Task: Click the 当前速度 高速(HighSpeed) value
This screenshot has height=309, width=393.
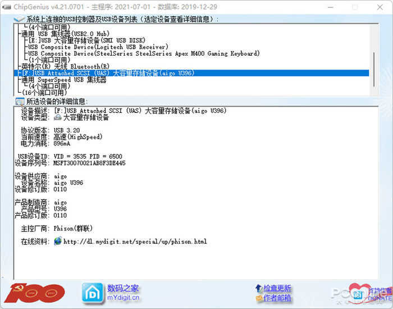Action: [78, 137]
